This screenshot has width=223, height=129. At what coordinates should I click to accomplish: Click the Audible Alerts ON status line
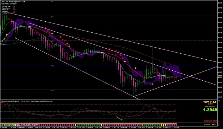point(9,13)
